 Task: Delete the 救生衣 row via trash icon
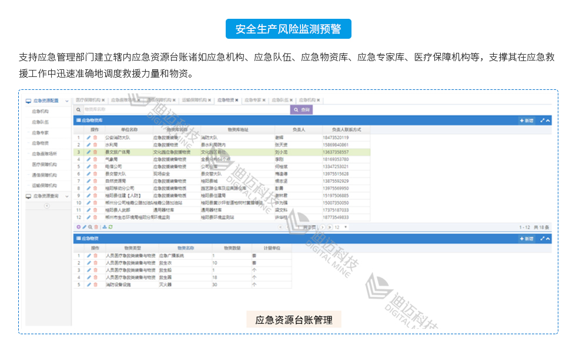(x=95, y=263)
